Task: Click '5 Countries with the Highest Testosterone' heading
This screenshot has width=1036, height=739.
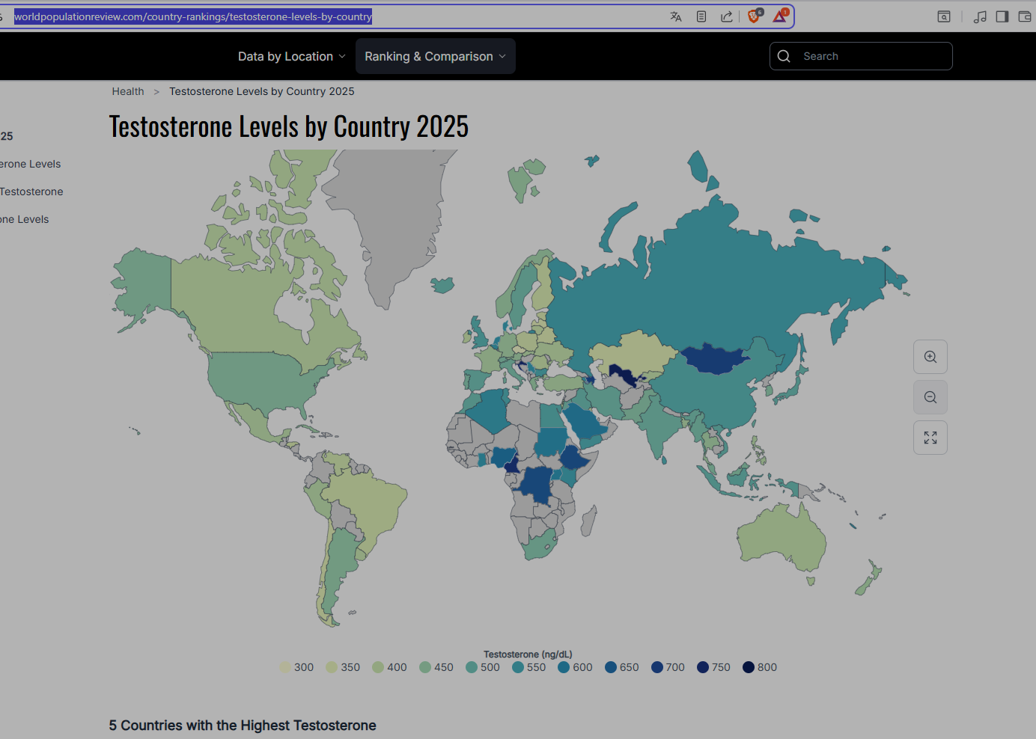Action: [x=243, y=726]
